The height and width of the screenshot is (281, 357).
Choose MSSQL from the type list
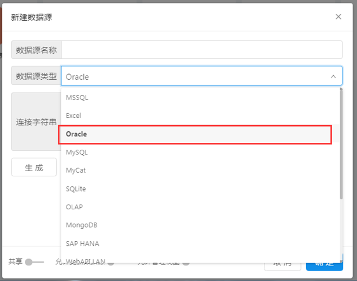pos(200,98)
